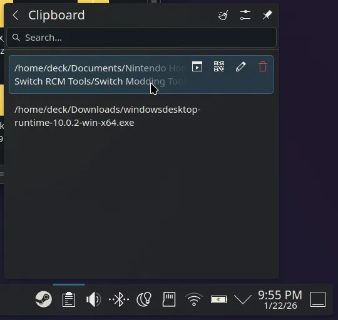338x320 pixels.
Task: Invoke action on Nintendo clipboard entry
Action: pyautogui.click(x=197, y=66)
